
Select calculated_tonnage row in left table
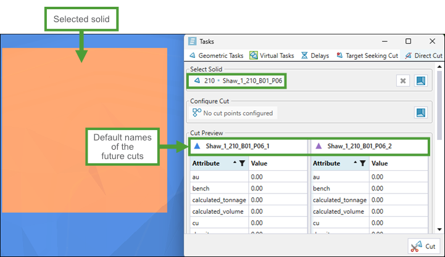249,200
